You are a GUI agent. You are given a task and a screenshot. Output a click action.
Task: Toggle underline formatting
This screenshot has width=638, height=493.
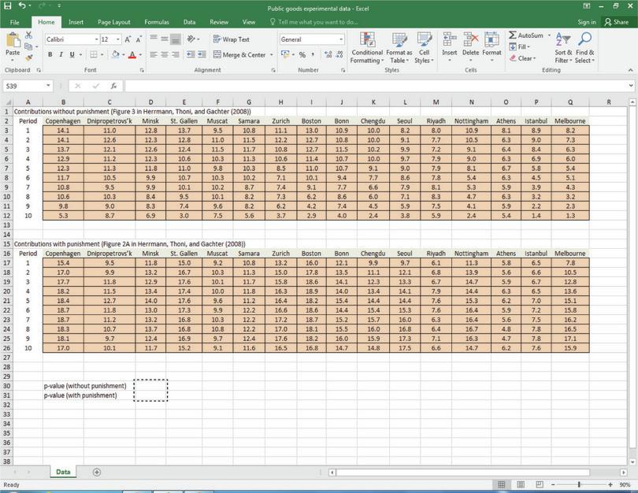pyautogui.click(x=70, y=56)
